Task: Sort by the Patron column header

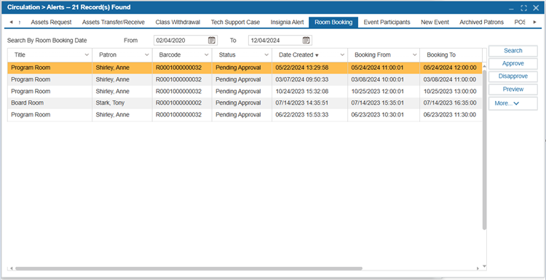Action: pyautogui.click(x=108, y=55)
